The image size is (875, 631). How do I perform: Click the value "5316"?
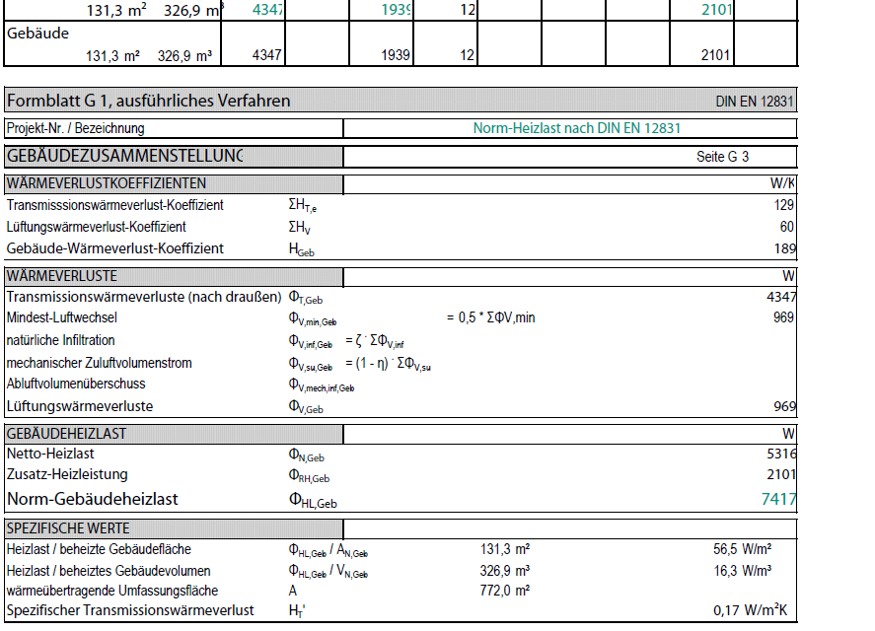[x=782, y=454]
